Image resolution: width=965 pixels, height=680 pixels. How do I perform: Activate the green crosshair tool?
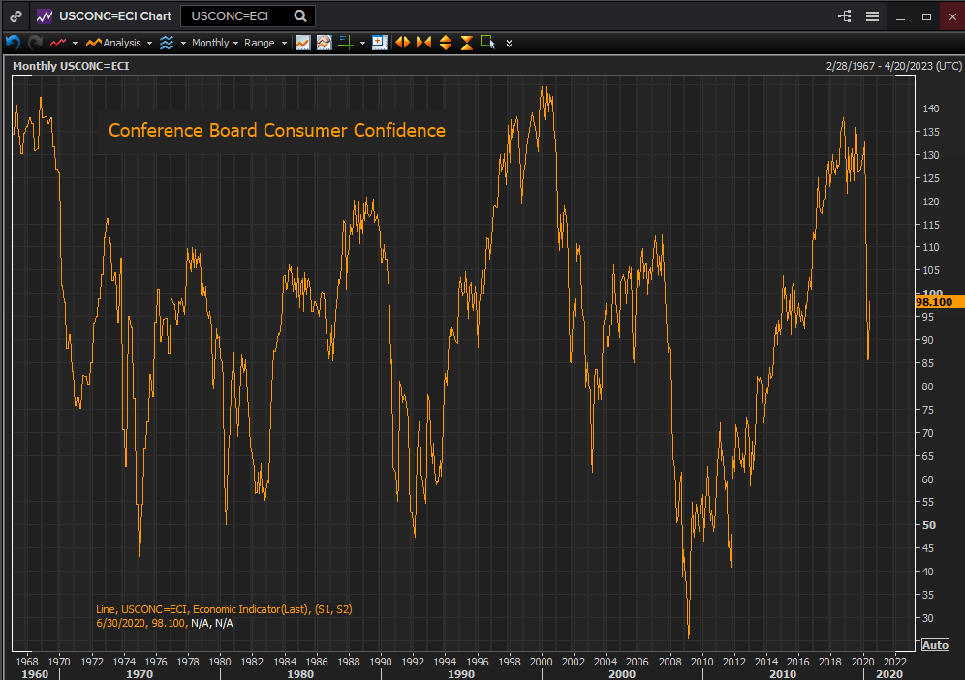pos(346,43)
